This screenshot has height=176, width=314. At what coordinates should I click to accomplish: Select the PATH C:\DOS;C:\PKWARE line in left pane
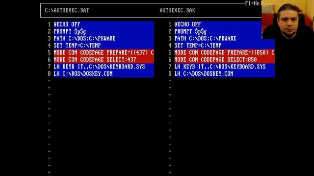point(104,39)
